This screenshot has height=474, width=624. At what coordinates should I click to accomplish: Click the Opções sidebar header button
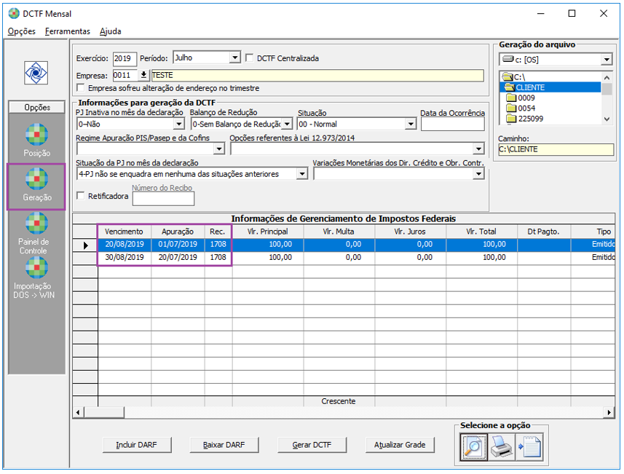(x=36, y=107)
